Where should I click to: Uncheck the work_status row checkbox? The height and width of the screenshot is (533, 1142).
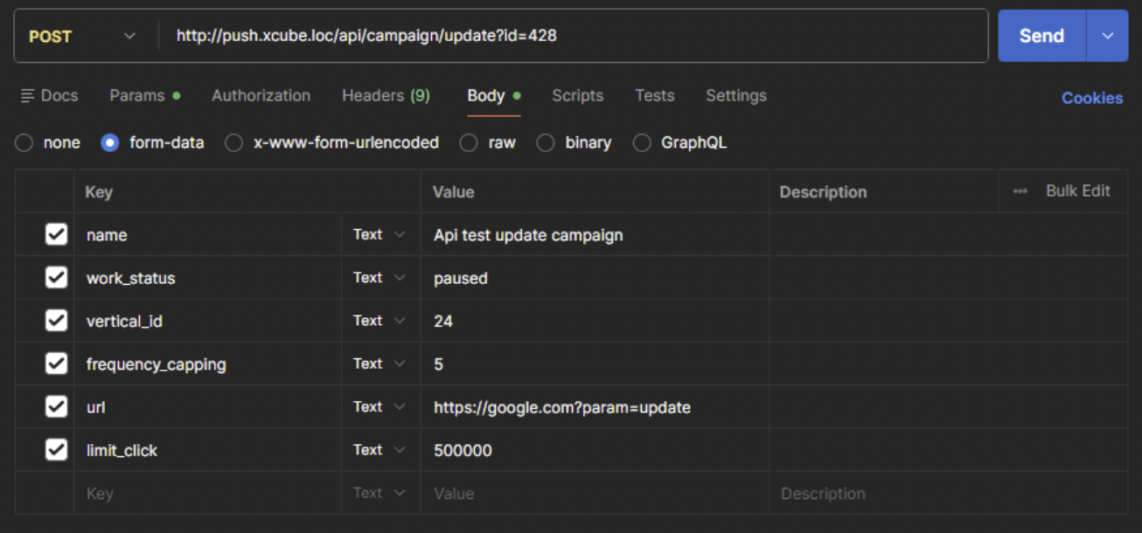click(56, 278)
